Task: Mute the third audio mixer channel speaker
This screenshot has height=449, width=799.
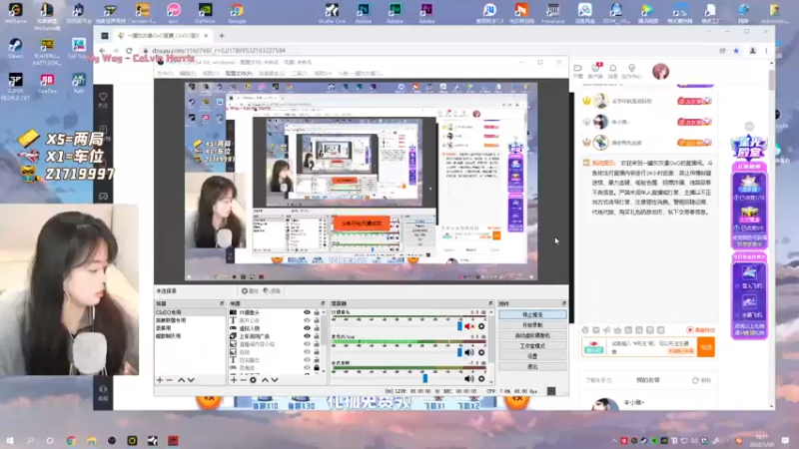Action: [468, 379]
